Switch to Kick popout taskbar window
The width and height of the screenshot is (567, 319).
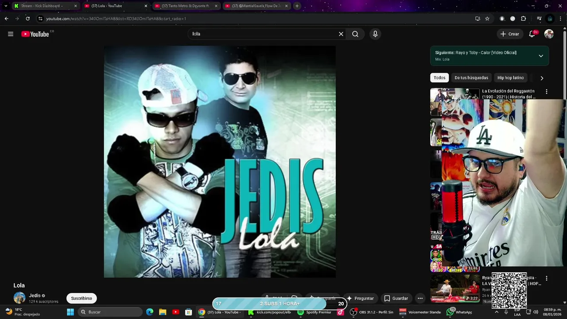click(x=269, y=312)
